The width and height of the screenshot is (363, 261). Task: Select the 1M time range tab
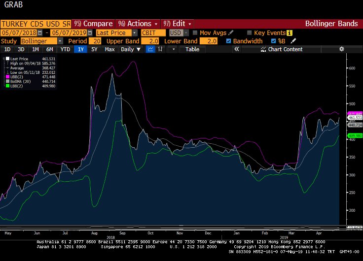point(35,49)
